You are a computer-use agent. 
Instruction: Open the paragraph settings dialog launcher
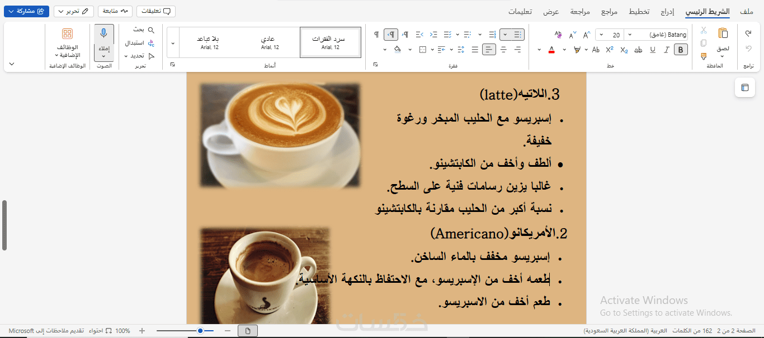pyautogui.click(x=375, y=65)
